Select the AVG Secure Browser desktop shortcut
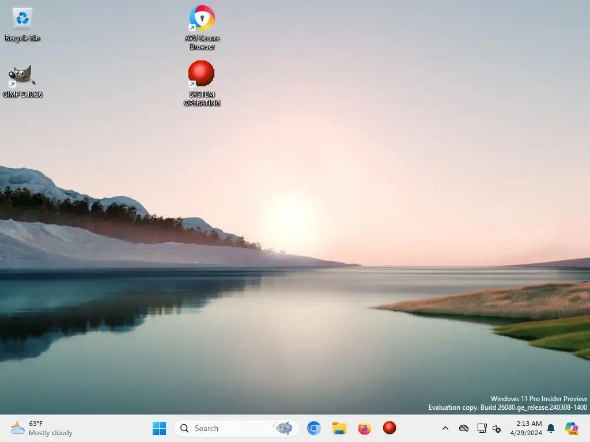The height and width of the screenshot is (442, 590). pyautogui.click(x=202, y=28)
